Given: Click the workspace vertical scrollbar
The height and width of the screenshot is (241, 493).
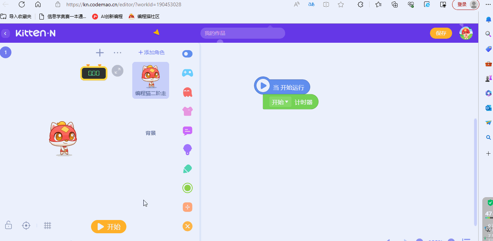Looking at the screenshot, I should [x=475, y=172].
